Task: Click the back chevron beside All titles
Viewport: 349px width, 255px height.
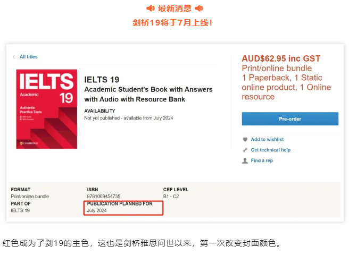Action: click(14, 57)
